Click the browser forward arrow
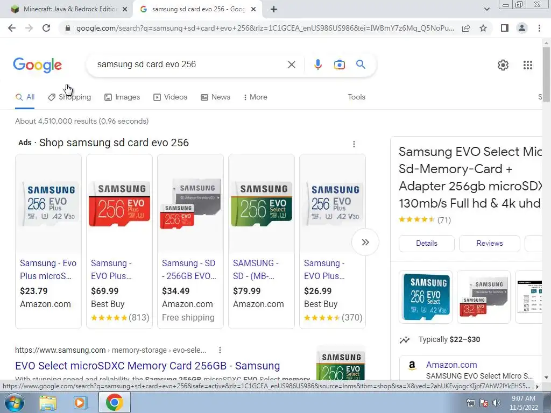Viewport: 551px width, 413px height. tap(29, 28)
